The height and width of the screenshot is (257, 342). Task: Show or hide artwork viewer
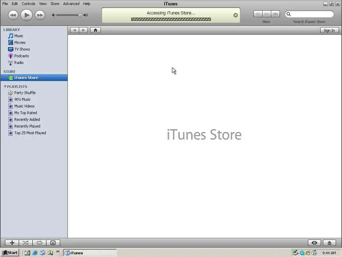[53, 243]
